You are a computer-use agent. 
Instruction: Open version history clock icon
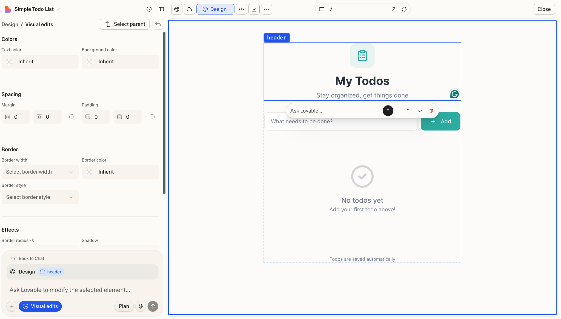[149, 9]
